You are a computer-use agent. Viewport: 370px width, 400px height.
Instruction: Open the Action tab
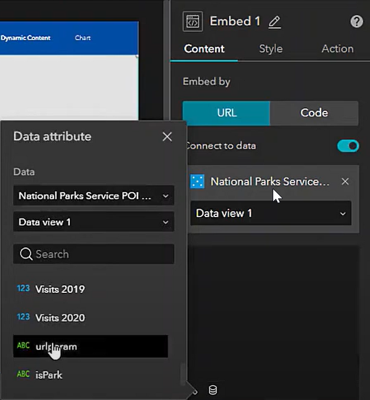pos(337,49)
